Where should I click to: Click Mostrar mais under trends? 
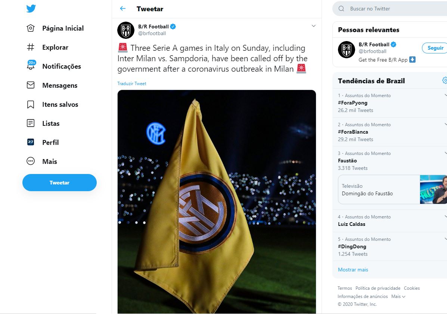(353, 270)
